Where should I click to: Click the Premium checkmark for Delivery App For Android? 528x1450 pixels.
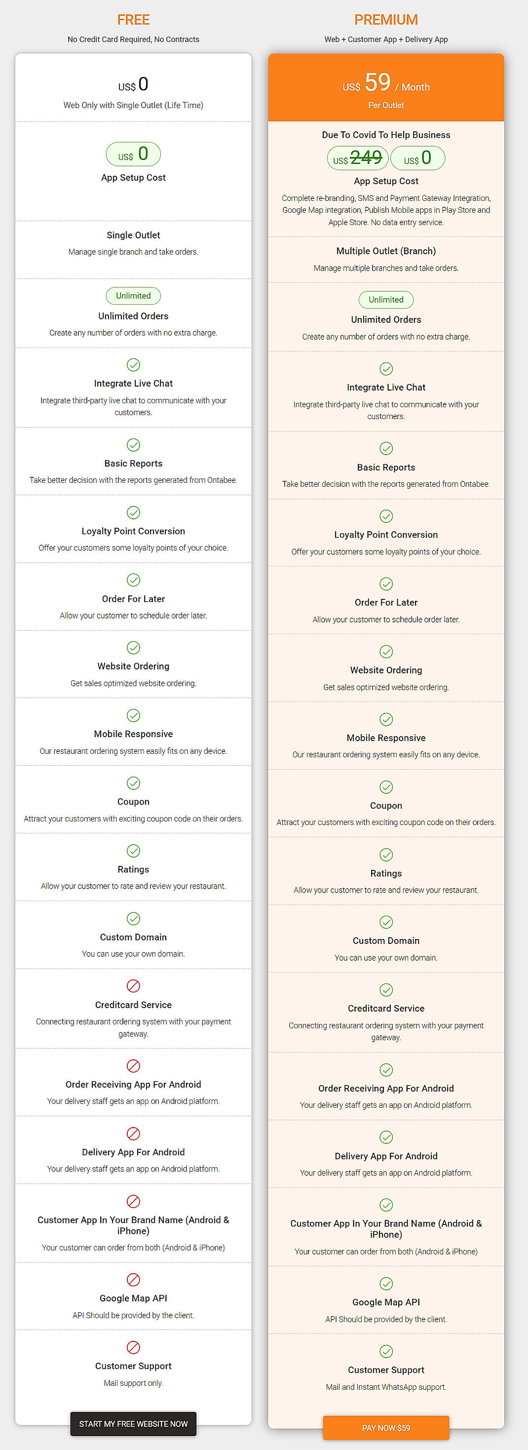pos(386,1136)
